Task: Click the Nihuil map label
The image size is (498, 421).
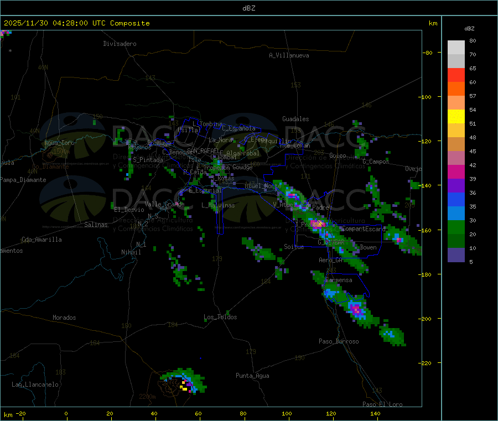Action: [x=131, y=252]
